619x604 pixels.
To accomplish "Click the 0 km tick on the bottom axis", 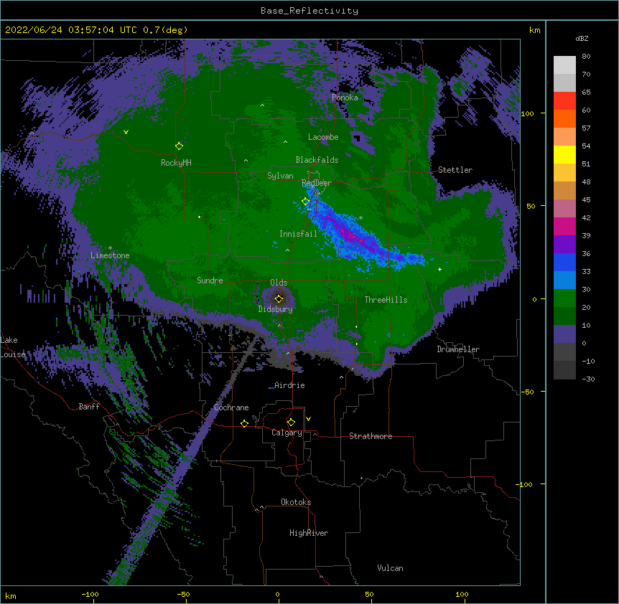I will pos(277,595).
